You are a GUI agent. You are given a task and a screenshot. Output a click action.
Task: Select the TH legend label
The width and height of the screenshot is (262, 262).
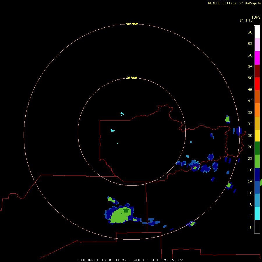pyautogui.click(x=250, y=227)
